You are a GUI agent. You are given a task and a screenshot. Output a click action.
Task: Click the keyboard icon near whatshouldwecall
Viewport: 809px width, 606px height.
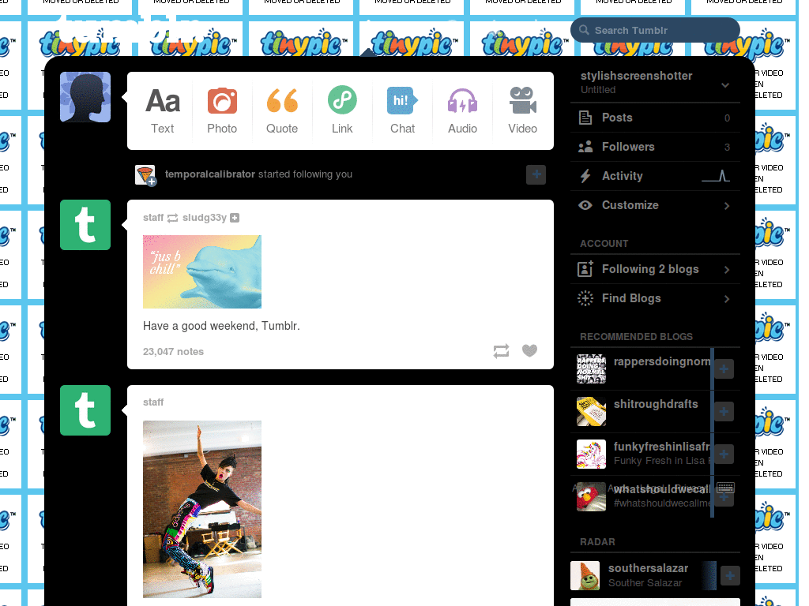point(726,488)
